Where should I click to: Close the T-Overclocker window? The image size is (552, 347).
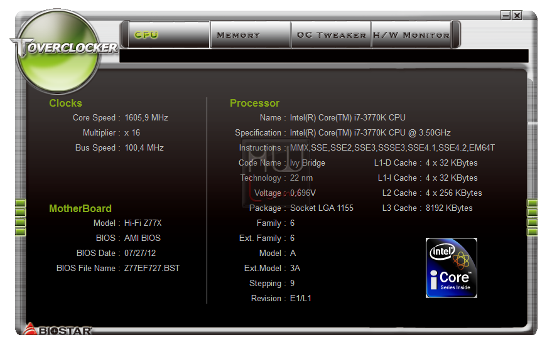click(517, 15)
